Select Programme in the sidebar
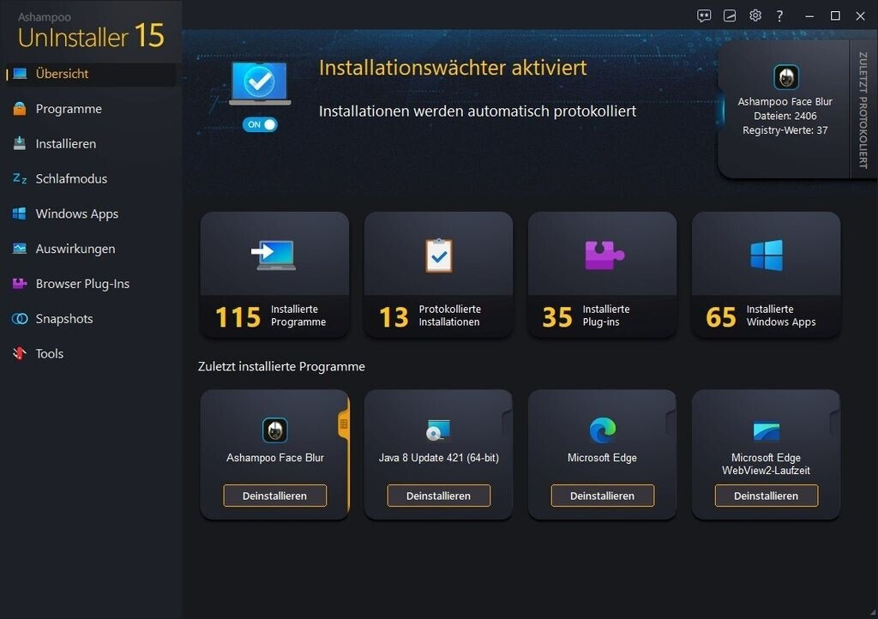The height and width of the screenshot is (619, 878). click(x=69, y=109)
